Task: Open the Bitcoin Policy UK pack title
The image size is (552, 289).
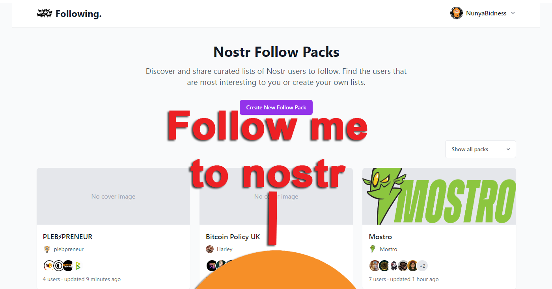Action: (233, 237)
